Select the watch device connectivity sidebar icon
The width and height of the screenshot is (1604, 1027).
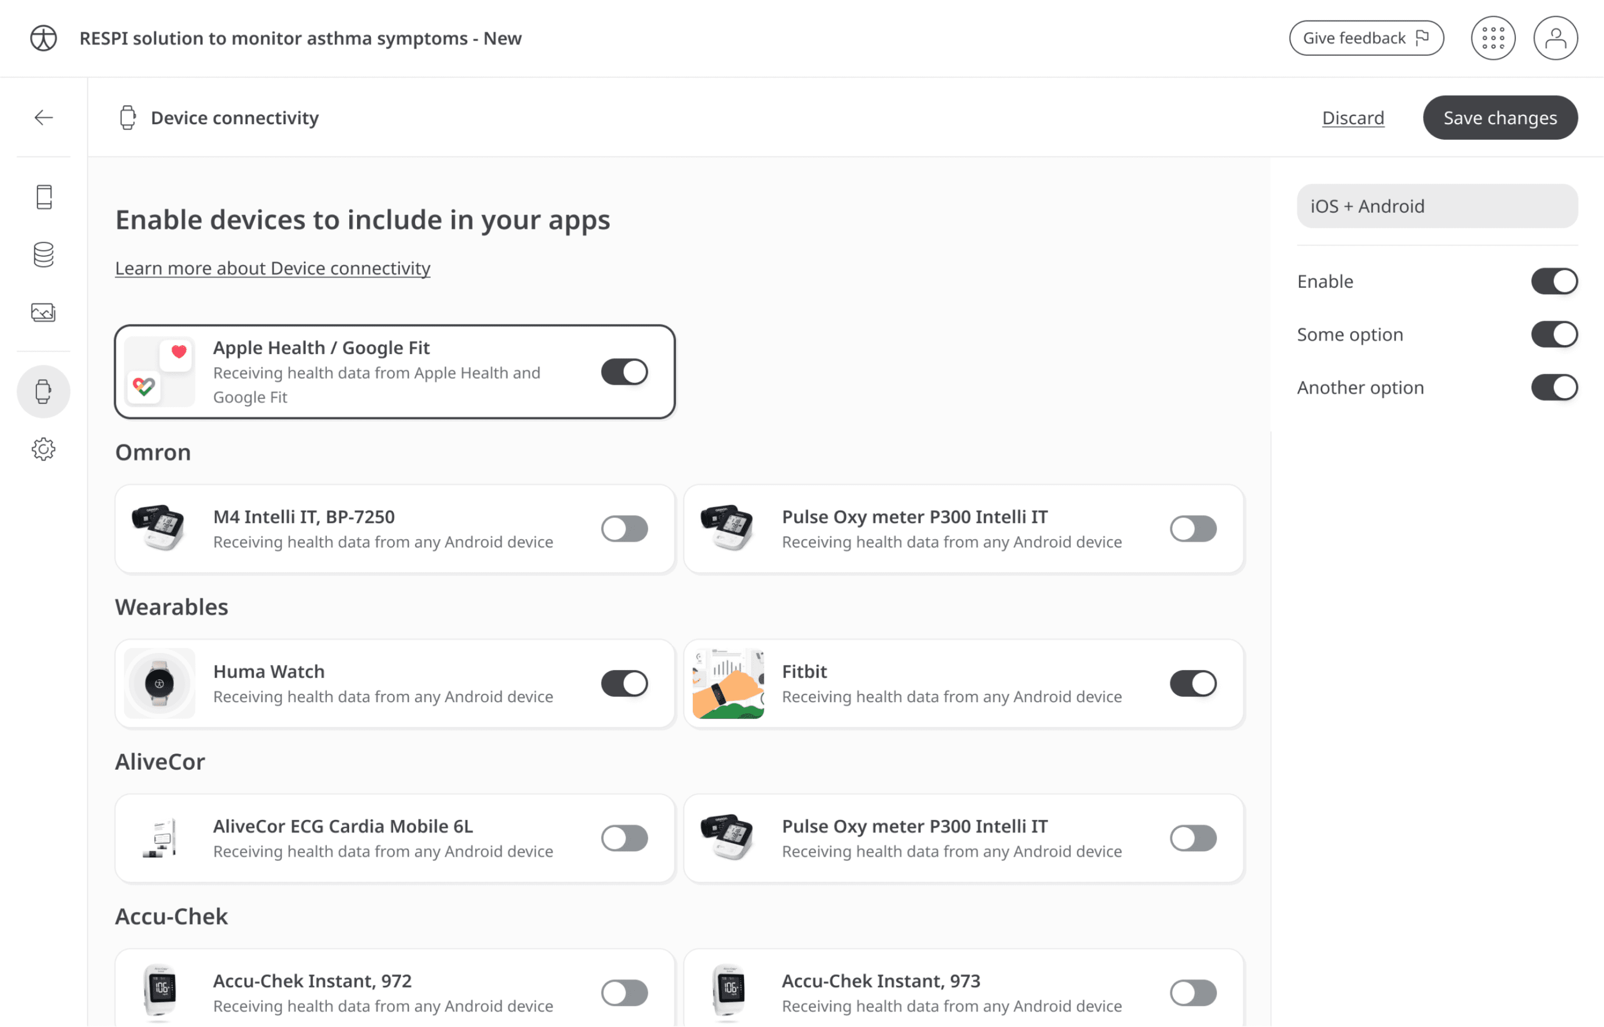[x=43, y=392]
